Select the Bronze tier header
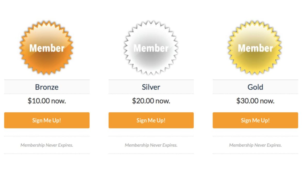Viewport: 302px width, 170px height. [46, 87]
